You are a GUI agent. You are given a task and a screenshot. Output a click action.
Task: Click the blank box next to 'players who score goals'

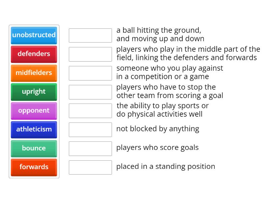click(90, 149)
